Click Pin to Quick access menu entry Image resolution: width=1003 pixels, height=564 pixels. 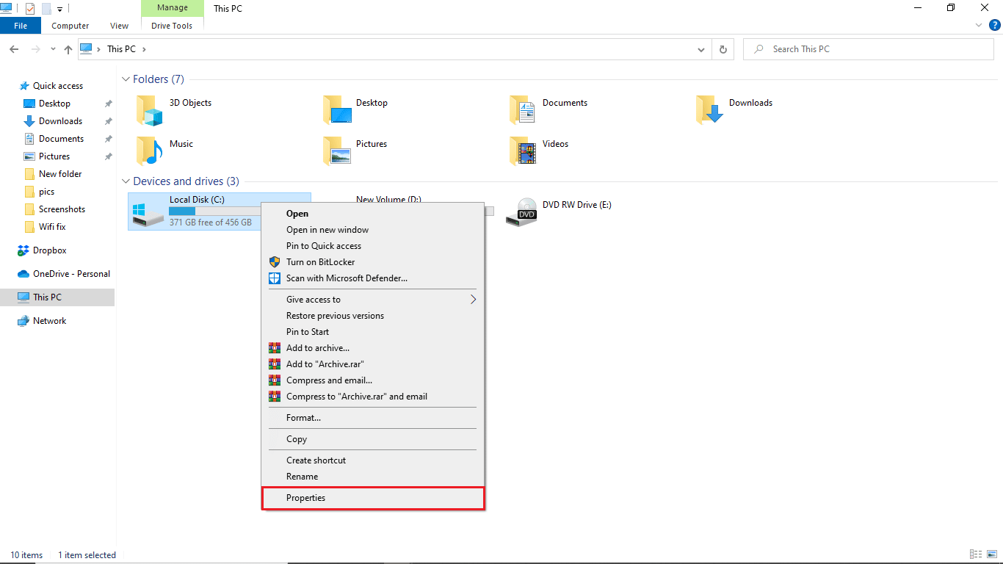[373, 246]
